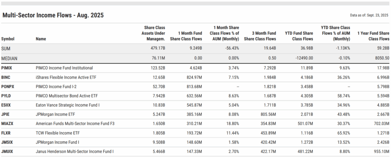
Task: Click the Data as of: Sept. 23, 2025 note
Action: click(x=369, y=15)
